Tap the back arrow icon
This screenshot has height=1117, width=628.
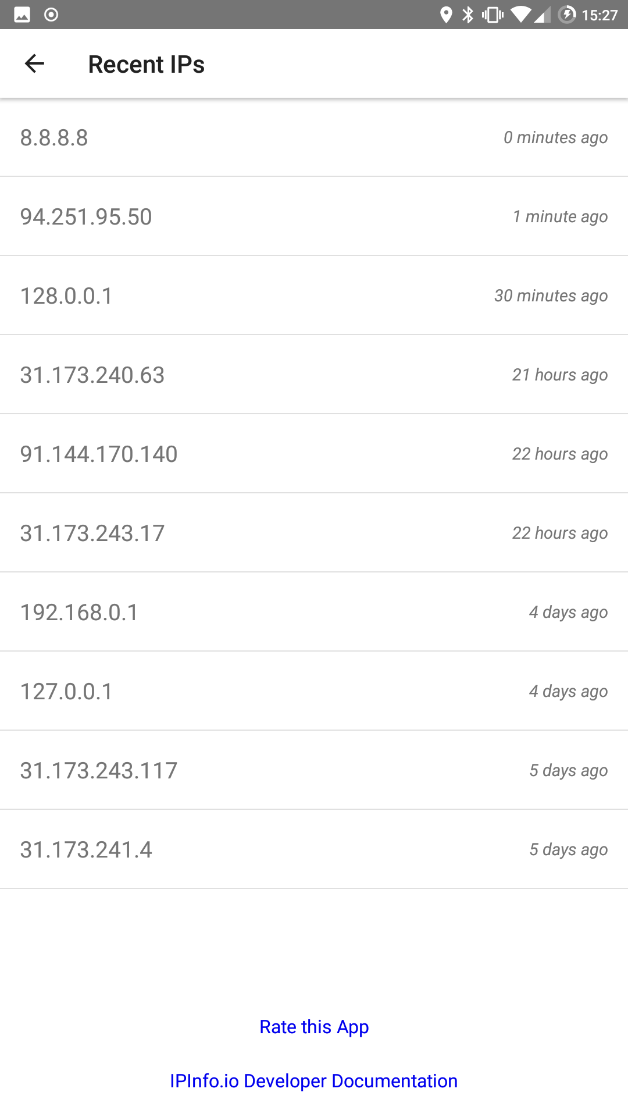click(x=35, y=63)
